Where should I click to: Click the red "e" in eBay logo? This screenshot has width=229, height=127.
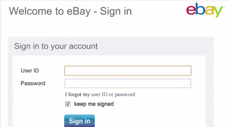[x=191, y=10]
